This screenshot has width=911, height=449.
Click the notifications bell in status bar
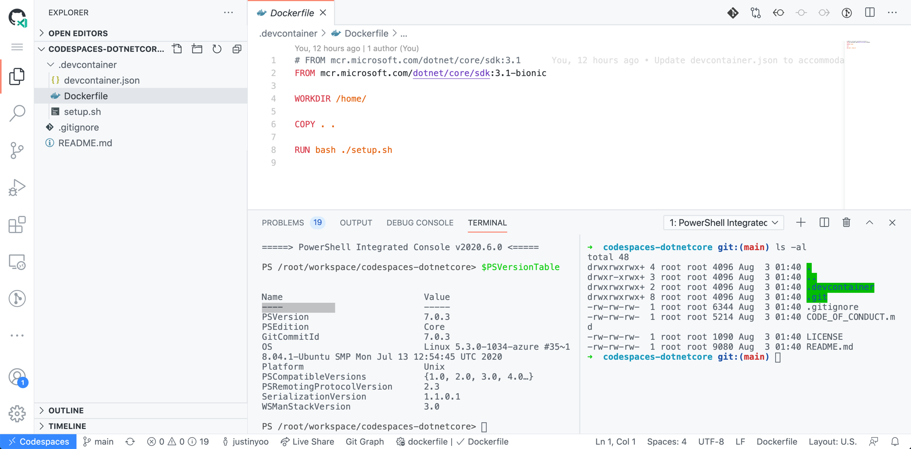[x=895, y=442]
